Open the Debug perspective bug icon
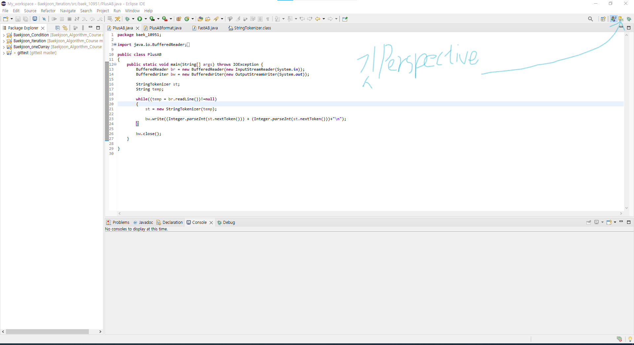634x345 pixels. click(629, 19)
